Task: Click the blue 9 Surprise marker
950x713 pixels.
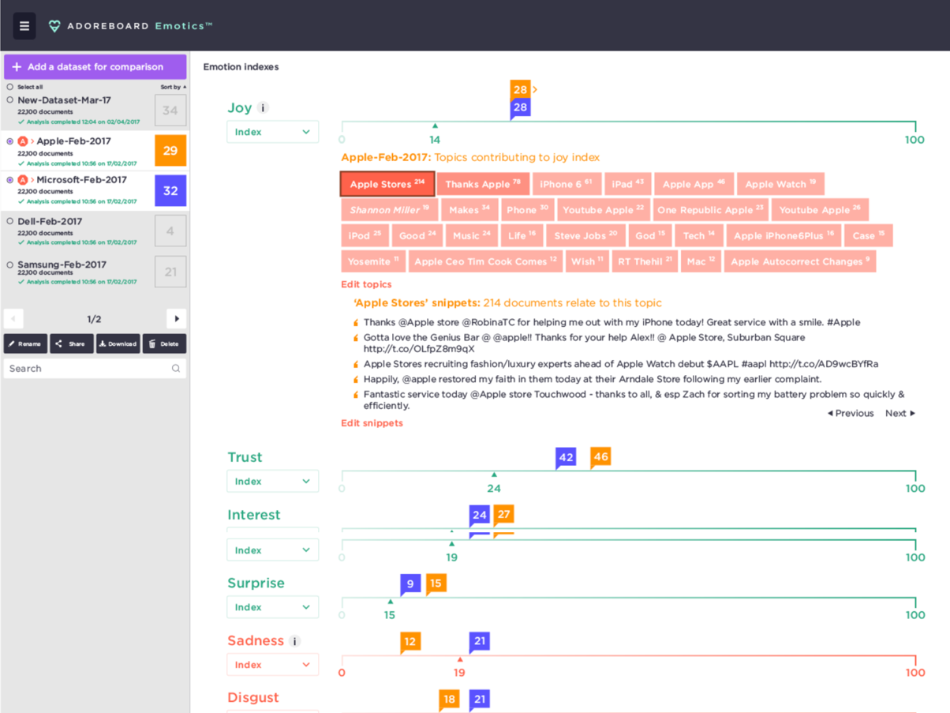Action: (x=410, y=585)
